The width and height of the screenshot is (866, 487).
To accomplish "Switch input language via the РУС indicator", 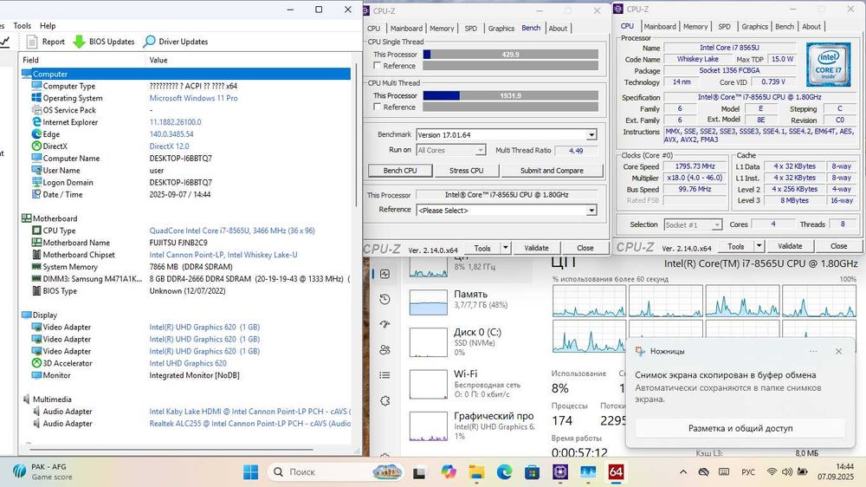I will coord(748,472).
